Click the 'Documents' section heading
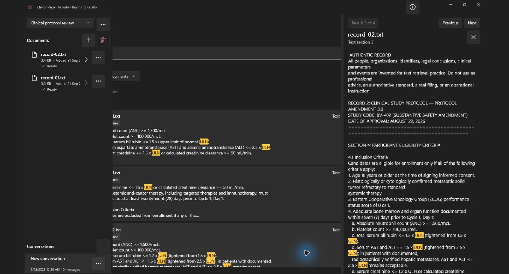This screenshot has width=509, height=274. 38,40
